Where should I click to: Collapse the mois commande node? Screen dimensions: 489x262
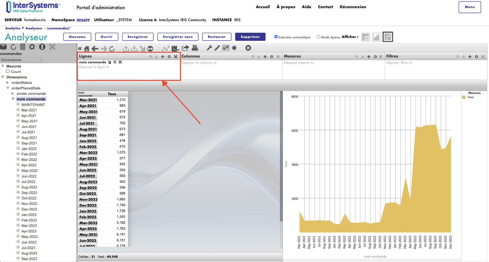[x=13, y=99]
